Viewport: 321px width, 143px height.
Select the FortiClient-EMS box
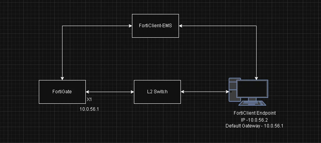(155, 26)
